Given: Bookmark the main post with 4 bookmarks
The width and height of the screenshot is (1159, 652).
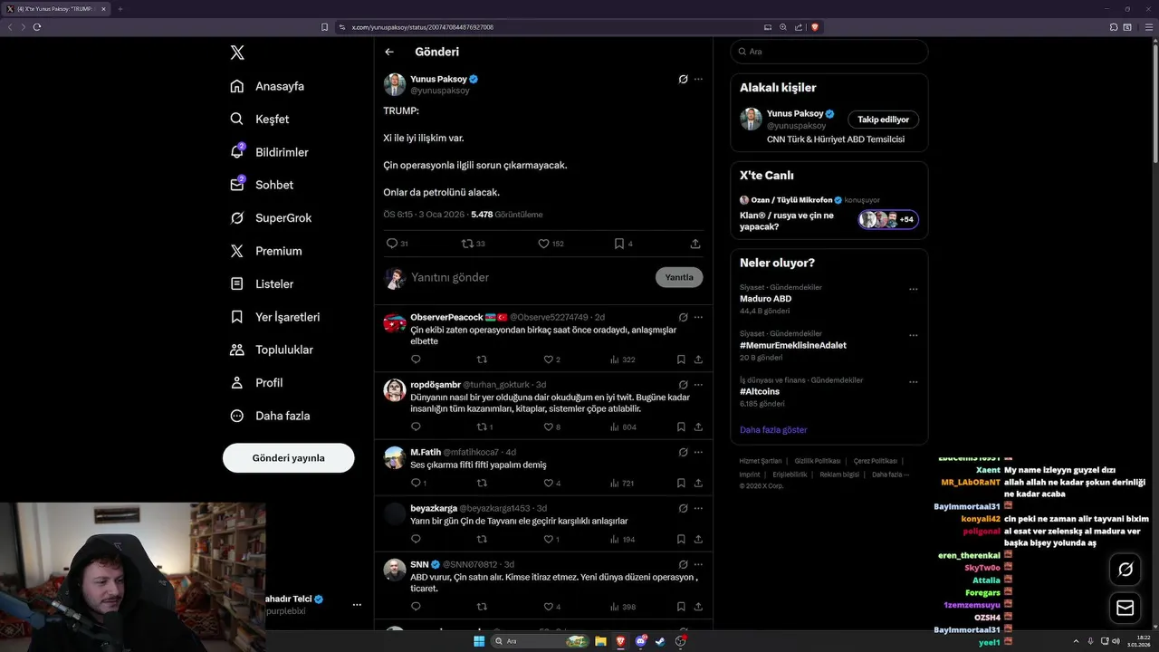Looking at the screenshot, I should 619,244.
